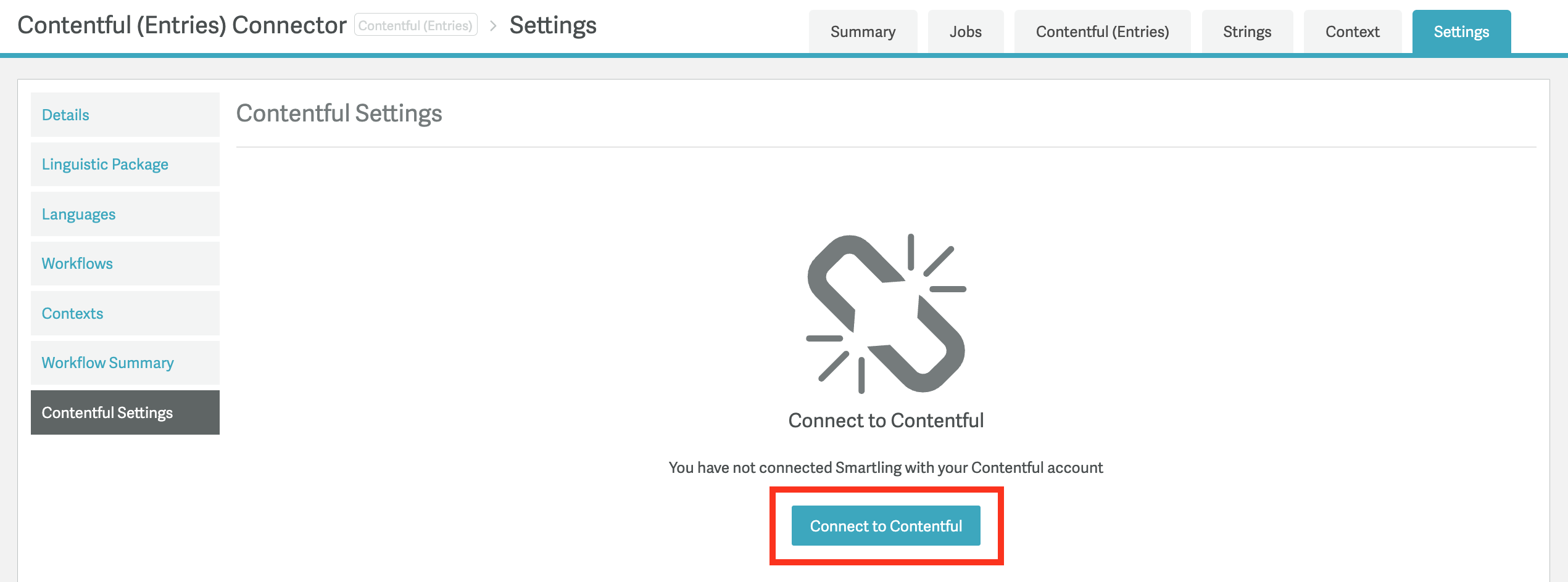Screen dimensions: 1568x582
Task: Switch to the Strings tab
Action: tap(1247, 31)
